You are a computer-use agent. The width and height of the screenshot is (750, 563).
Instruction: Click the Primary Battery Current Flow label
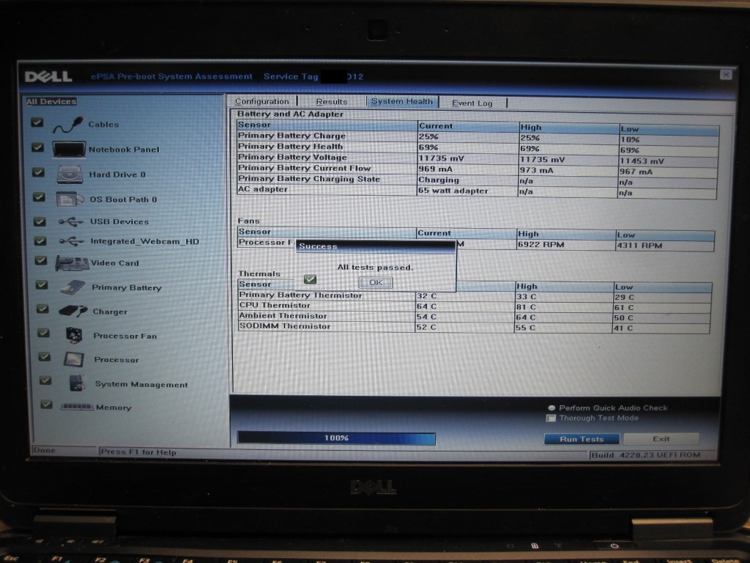tap(304, 168)
